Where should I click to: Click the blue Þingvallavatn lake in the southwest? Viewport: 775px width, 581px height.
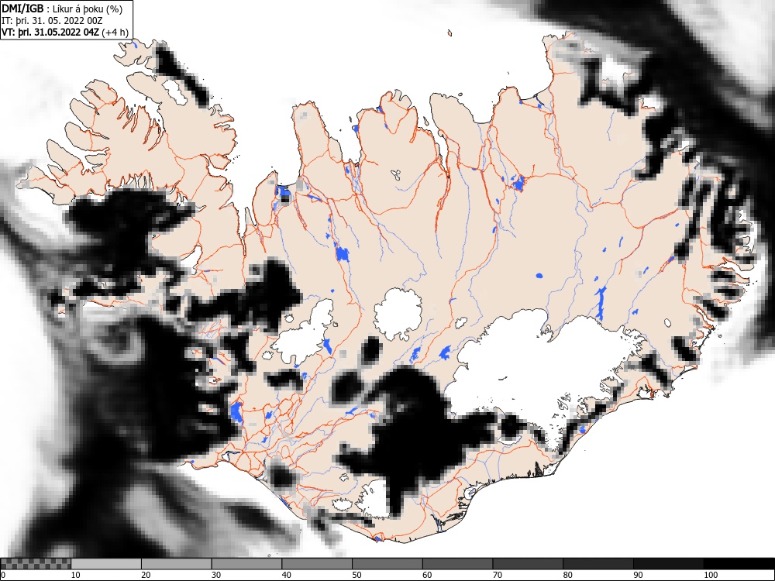point(236,413)
